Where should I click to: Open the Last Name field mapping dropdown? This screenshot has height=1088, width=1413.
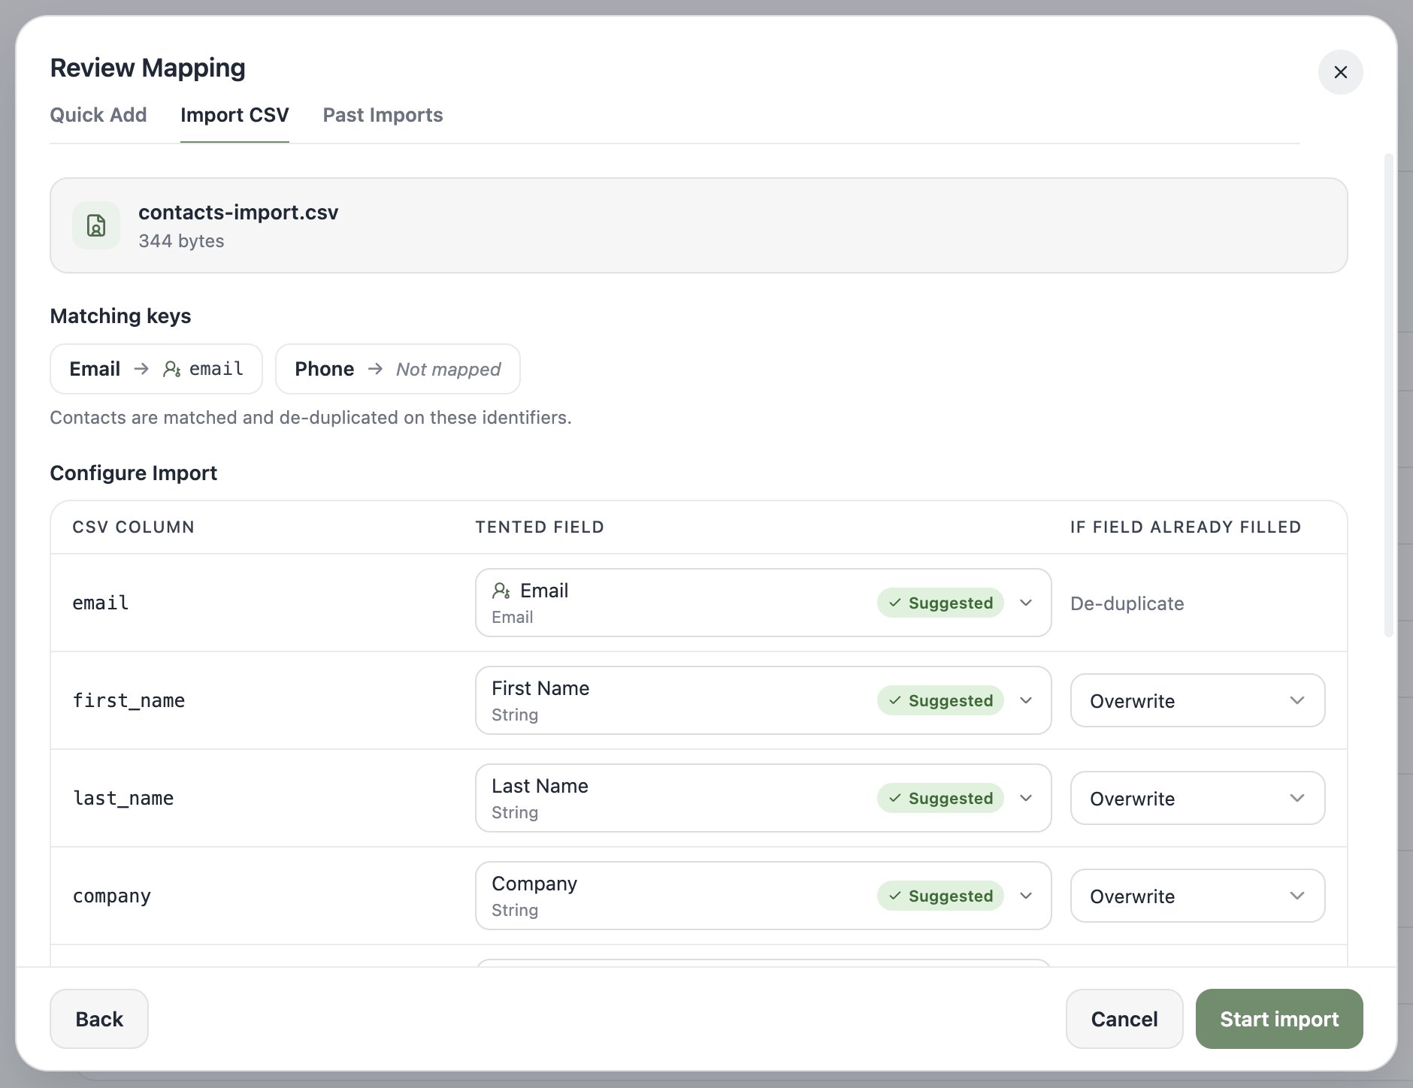click(763, 798)
